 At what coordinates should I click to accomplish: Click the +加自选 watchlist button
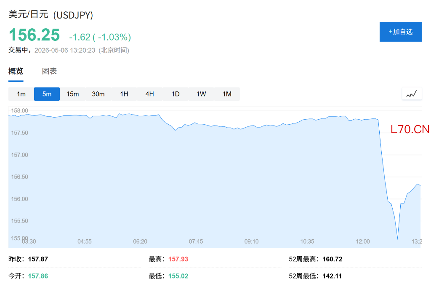pyautogui.click(x=401, y=32)
